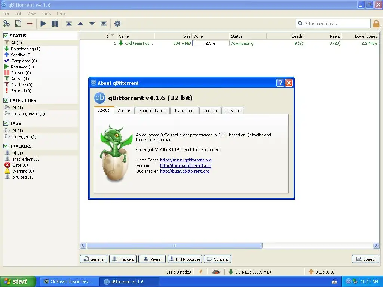Click the General button at bottom
The image size is (383, 287).
(x=94, y=259)
